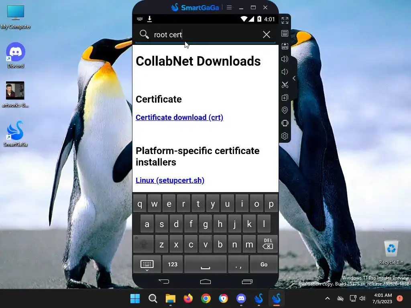Open taskbar Search
Viewport: 411px width, 308px height.
[x=153, y=298]
